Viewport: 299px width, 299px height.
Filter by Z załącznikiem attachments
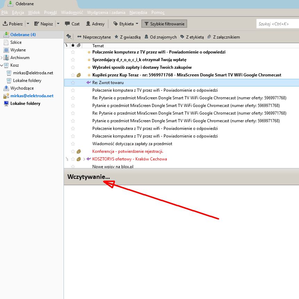224,37
